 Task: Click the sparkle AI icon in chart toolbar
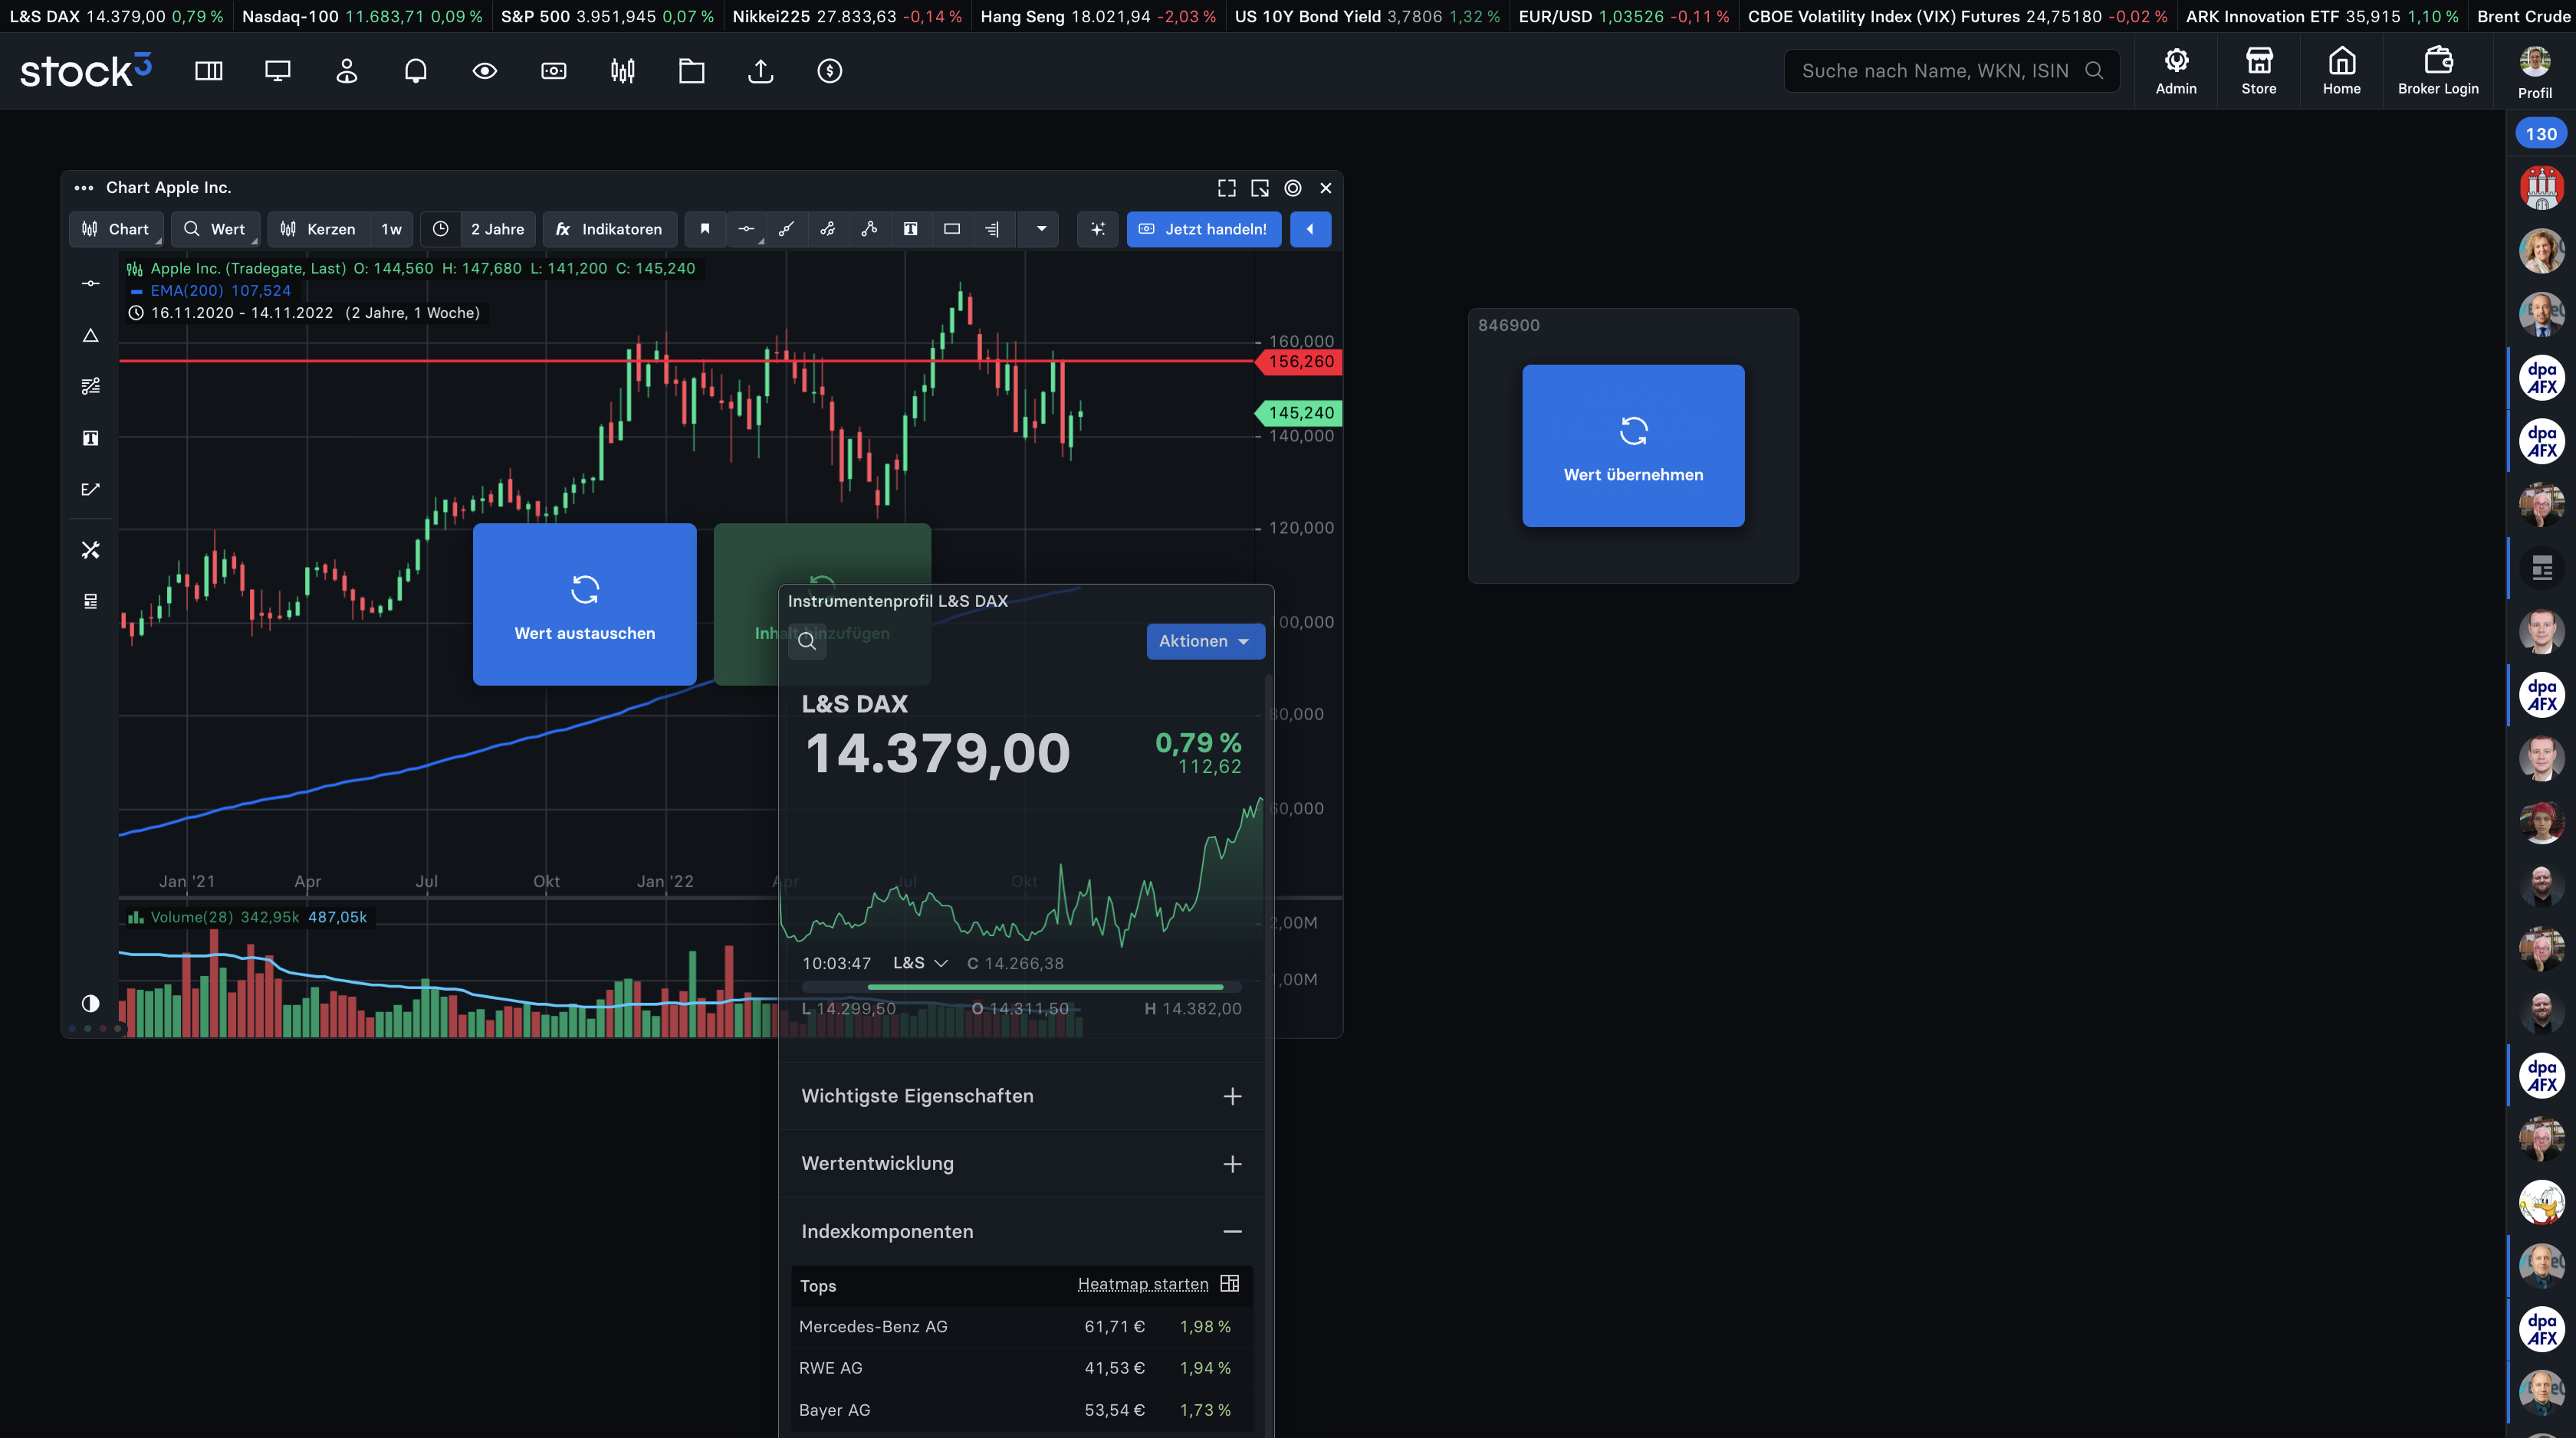tap(1097, 229)
